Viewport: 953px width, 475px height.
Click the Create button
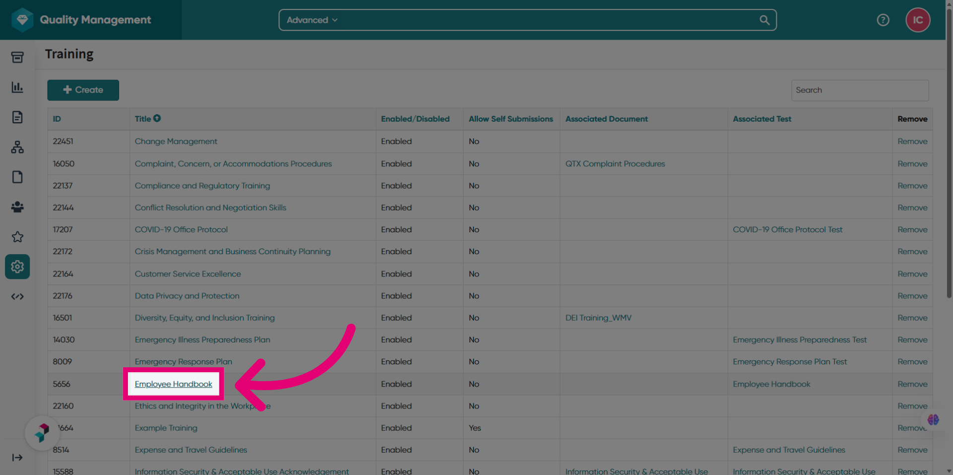83,90
